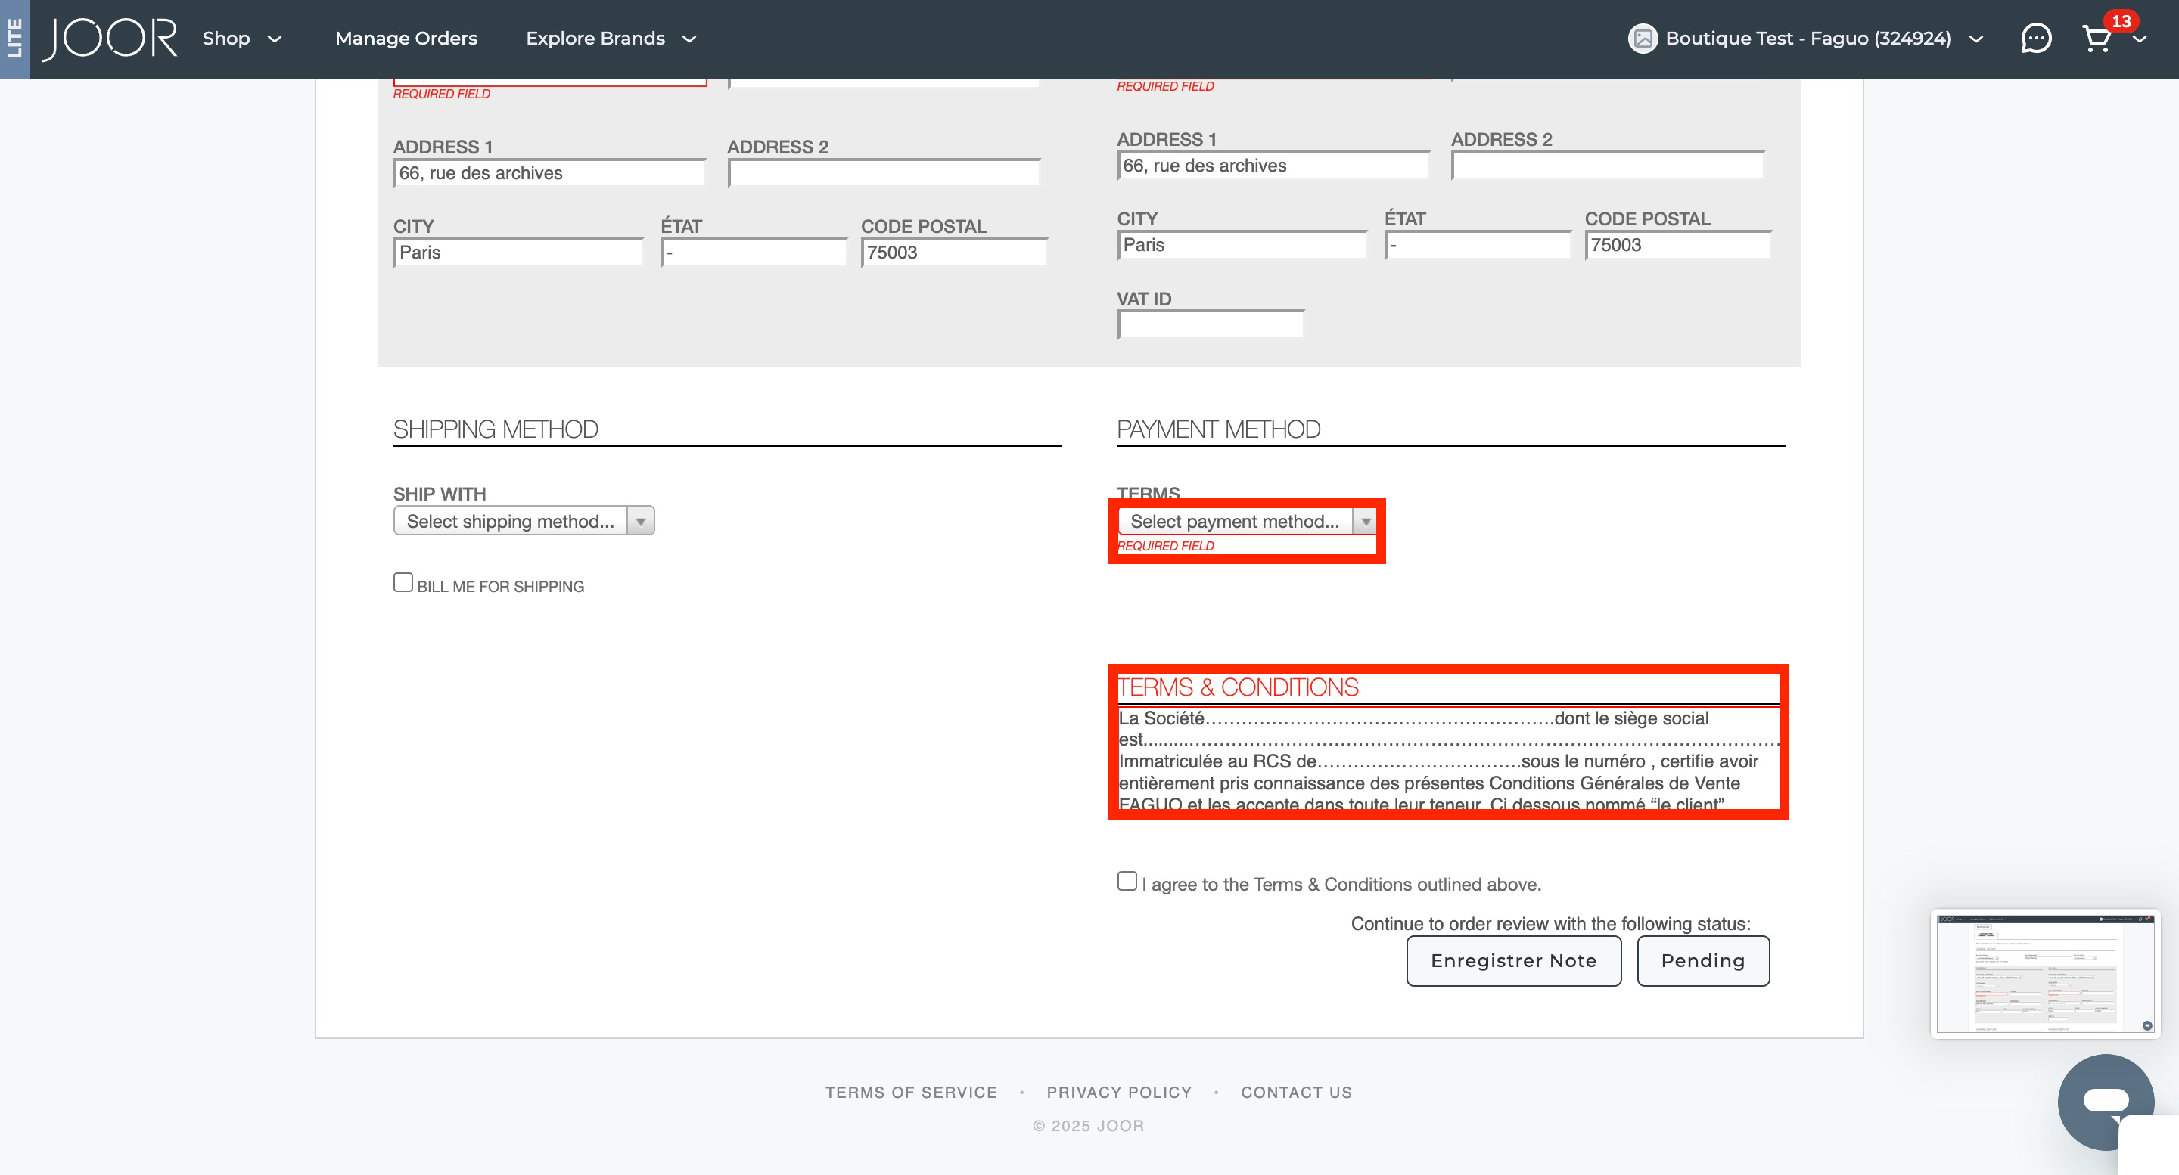Open the page screenshot thumbnail preview
This screenshot has height=1175, width=2179.
tap(2045, 972)
